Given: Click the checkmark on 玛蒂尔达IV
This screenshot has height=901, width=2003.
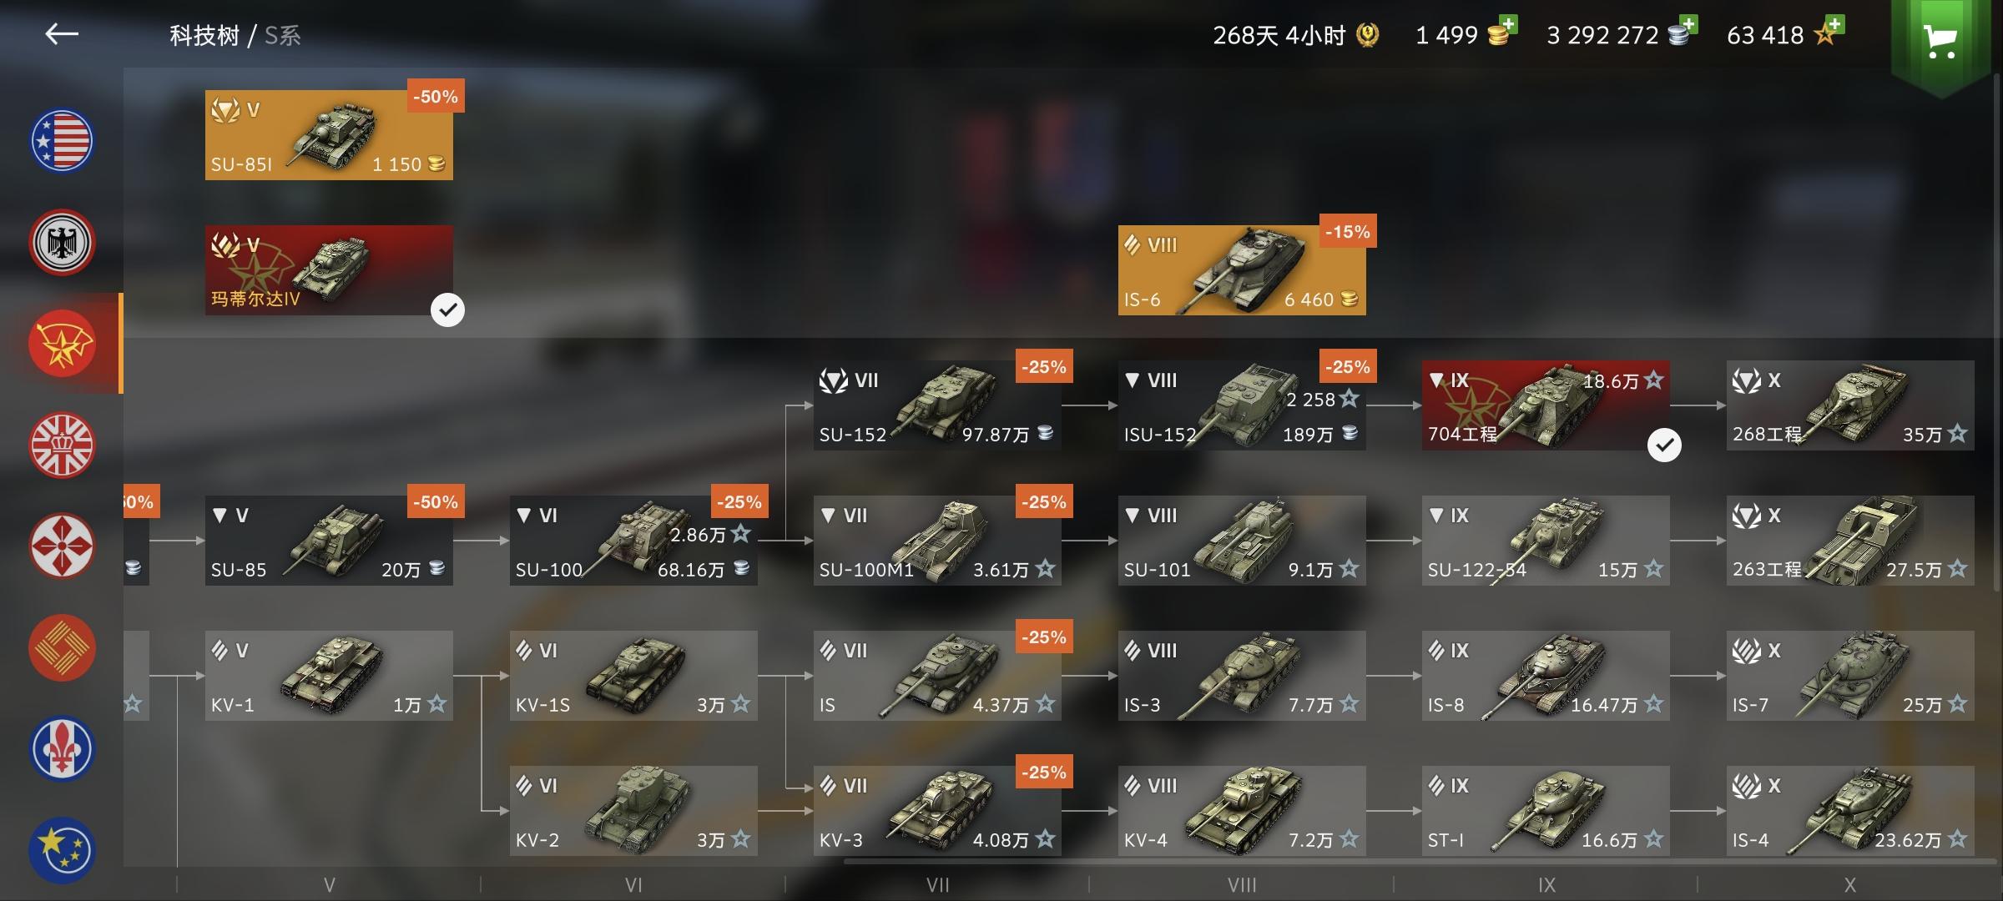Looking at the screenshot, I should tap(447, 310).
